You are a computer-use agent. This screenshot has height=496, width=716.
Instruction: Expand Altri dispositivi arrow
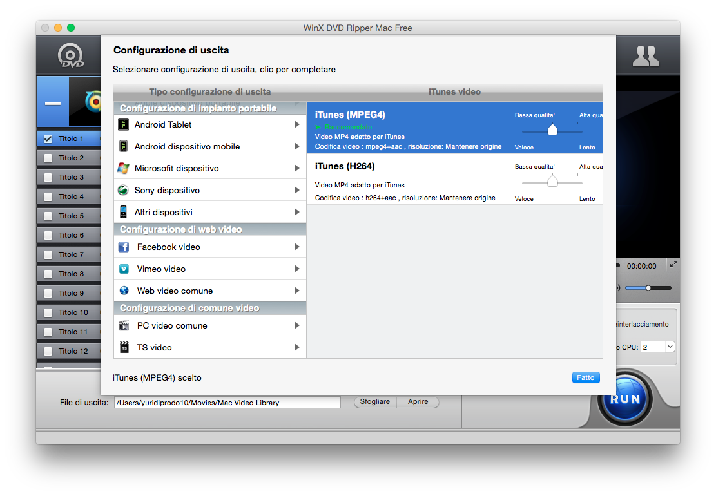[297, 212]
